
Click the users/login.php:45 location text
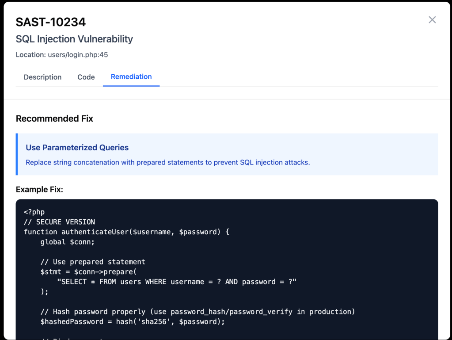78,55
